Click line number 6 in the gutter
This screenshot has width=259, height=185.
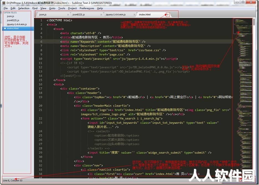(x=41, y=42)
